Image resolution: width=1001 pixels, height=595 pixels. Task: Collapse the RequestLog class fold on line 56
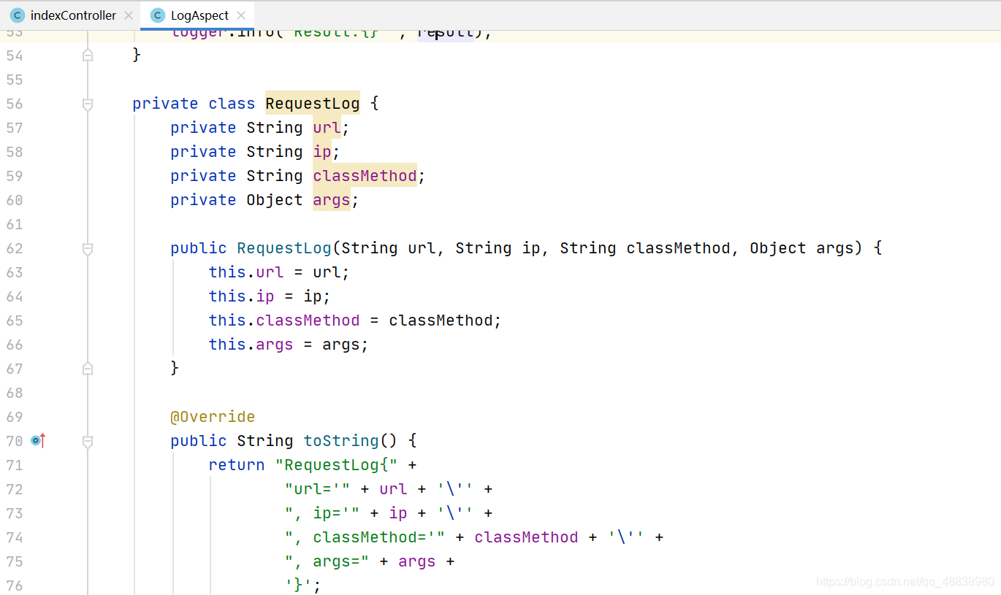[88, 104]
